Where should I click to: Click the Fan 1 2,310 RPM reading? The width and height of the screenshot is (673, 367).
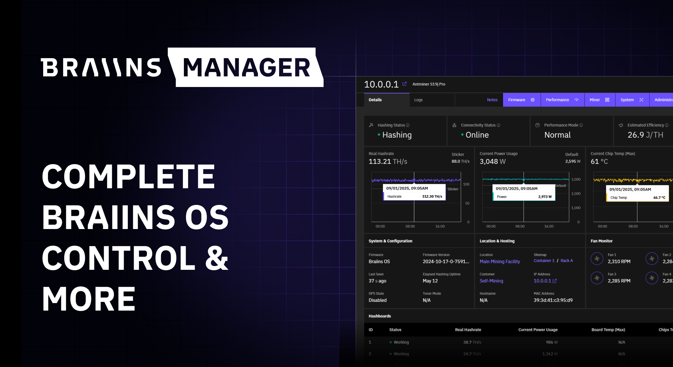coord(619,261)
